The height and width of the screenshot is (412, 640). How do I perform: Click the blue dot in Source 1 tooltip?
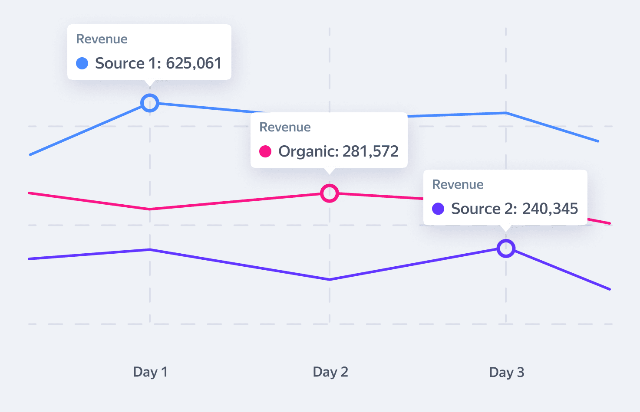click(x=82, y=63)
